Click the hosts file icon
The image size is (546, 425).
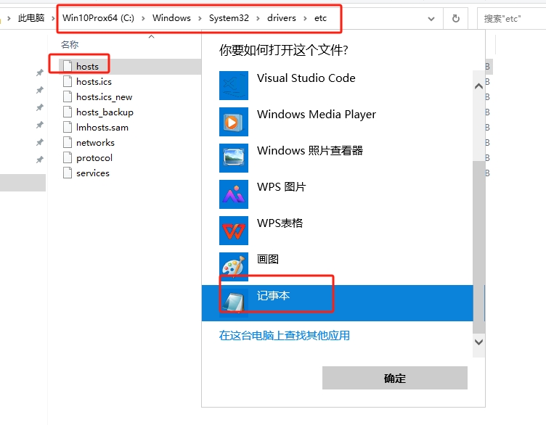click(68, 66)
